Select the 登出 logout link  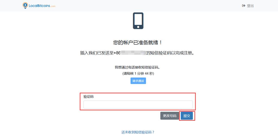[x=250, y=6]
